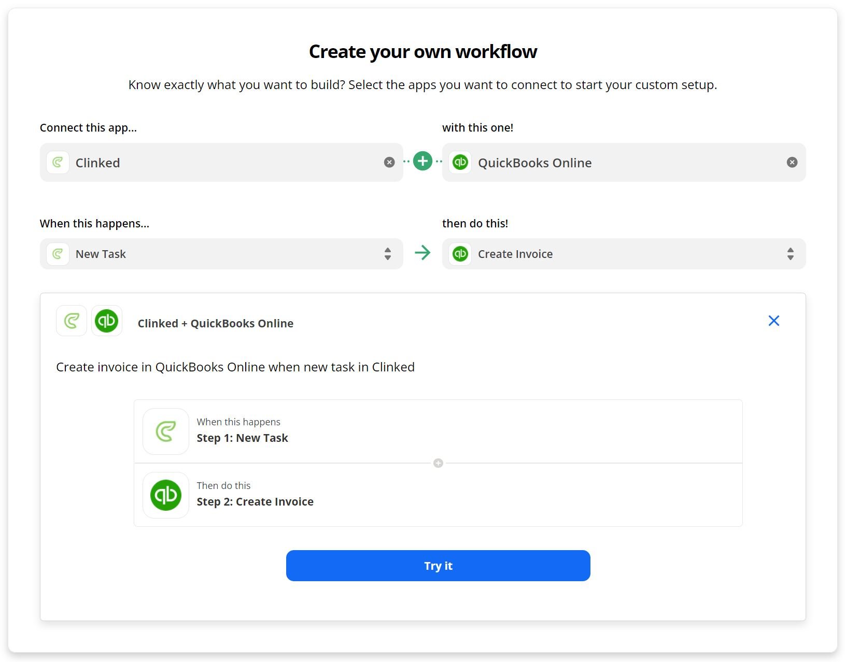This screenshot has height=662, width=845.
Task: Click the green arrow between trigger and action
Action: [423, 253]
